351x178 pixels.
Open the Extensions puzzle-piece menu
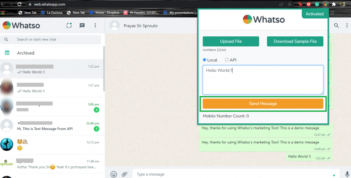point(334,4)
